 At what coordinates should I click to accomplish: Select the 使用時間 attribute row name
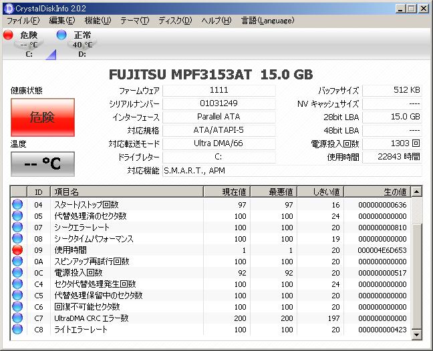(70, 250)
